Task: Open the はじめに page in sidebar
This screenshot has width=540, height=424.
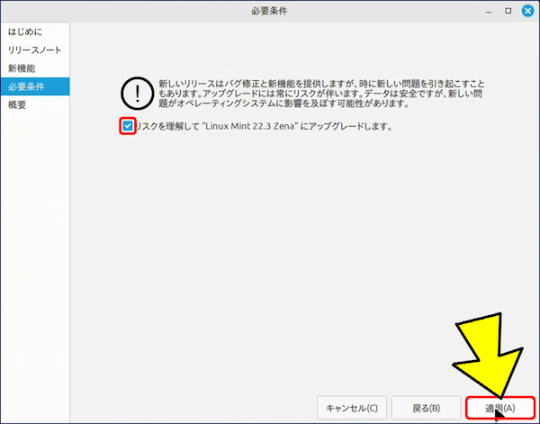Action: tap(35, 32)
